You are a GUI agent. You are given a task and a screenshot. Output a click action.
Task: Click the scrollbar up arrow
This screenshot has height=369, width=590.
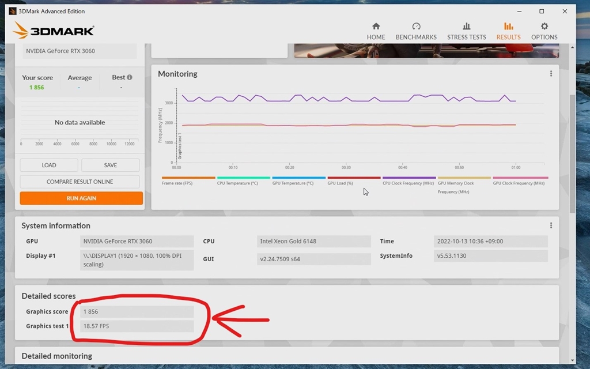point(572,47)
